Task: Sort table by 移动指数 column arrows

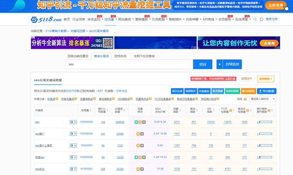Action: point(197,110)
